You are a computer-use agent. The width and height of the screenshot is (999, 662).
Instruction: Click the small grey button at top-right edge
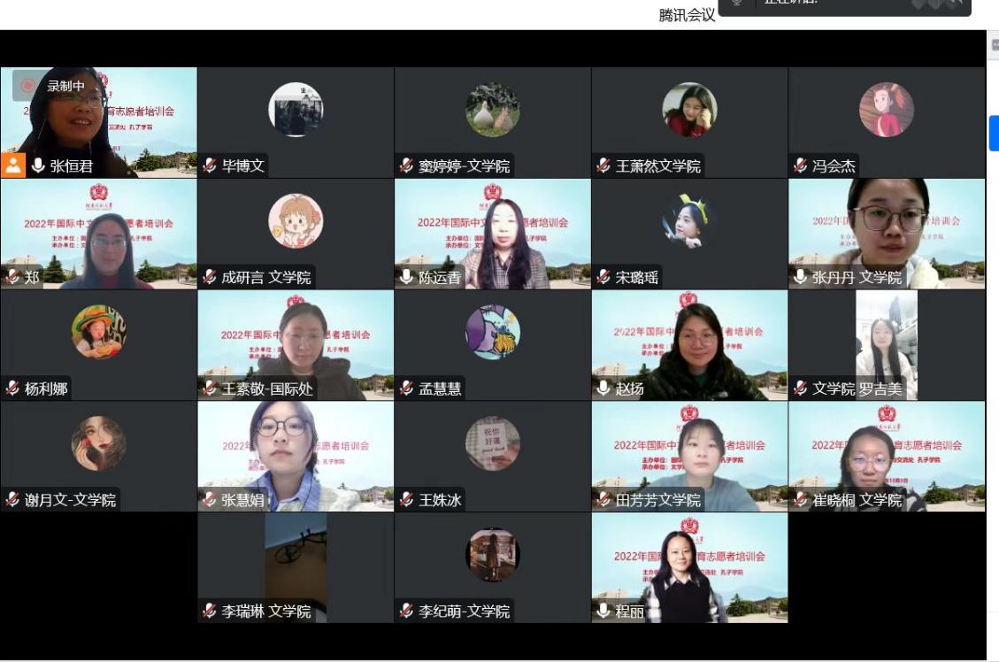click(995, 43)
